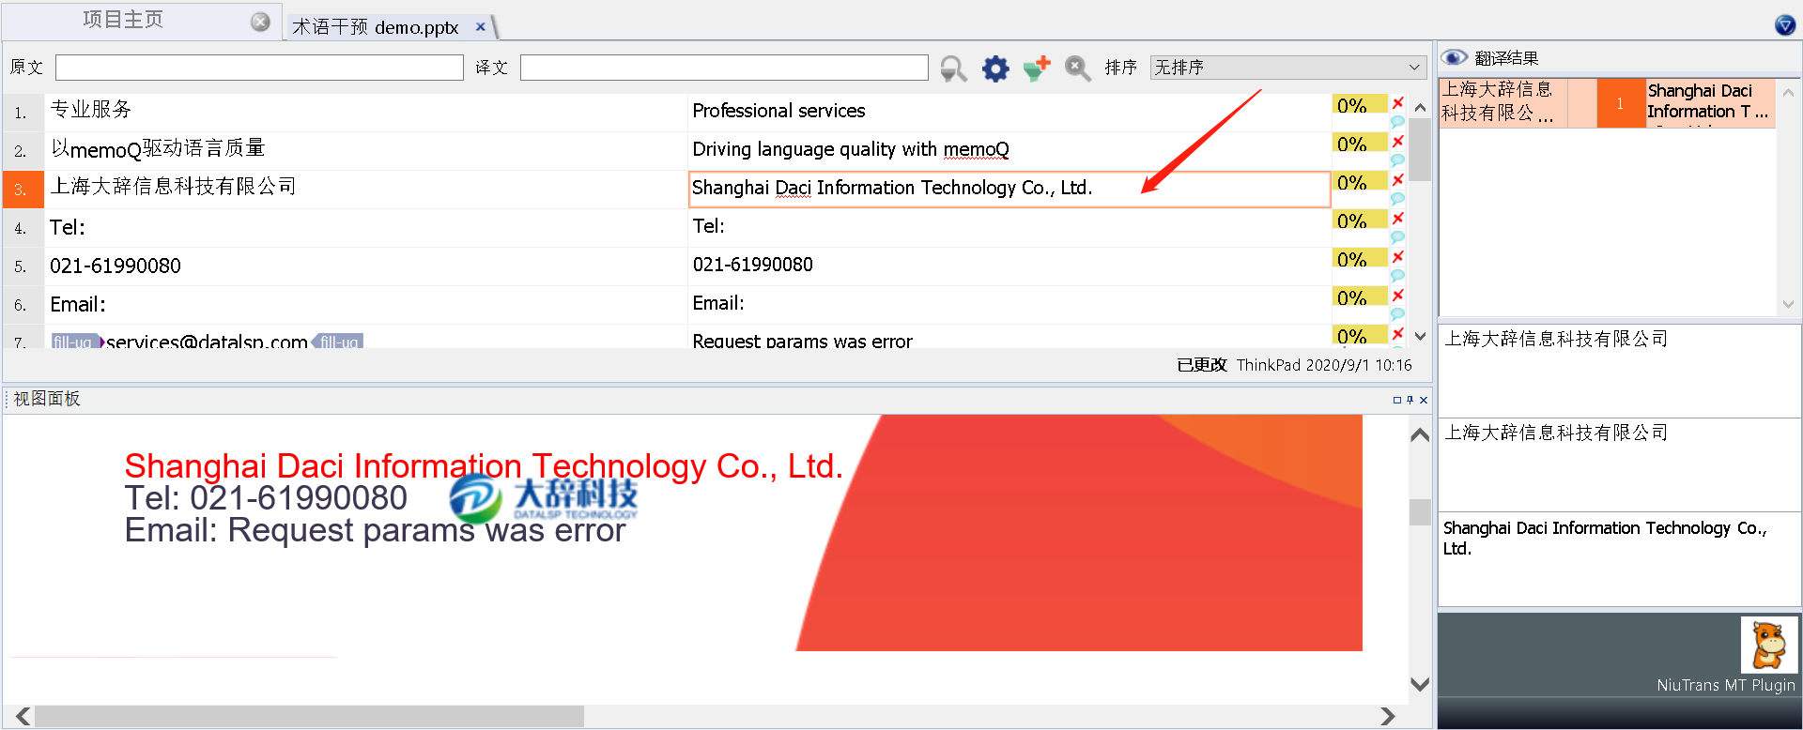Click the green funnel with plus icon

pyautogui.click(x=1037, y=68)
